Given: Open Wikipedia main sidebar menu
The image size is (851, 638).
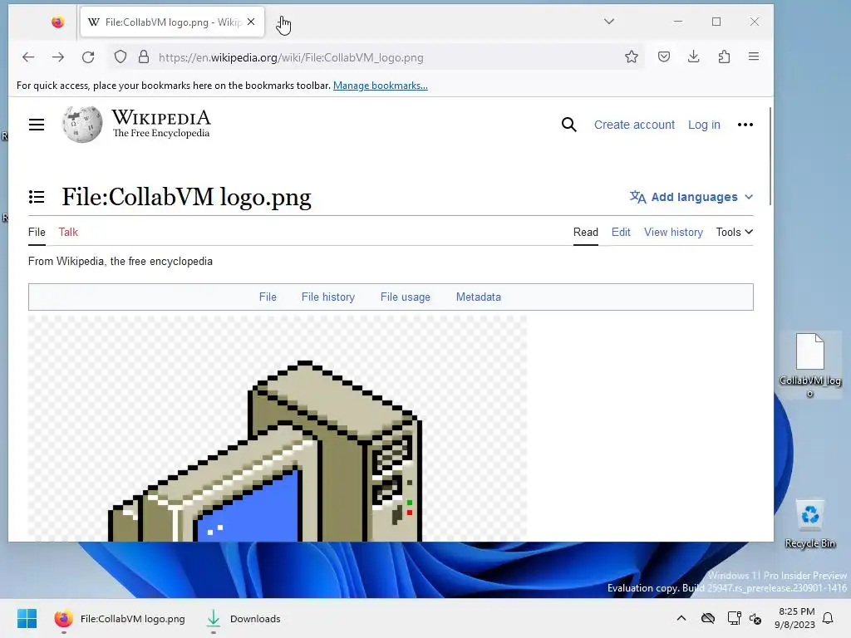Looking at the screenshot, I should [x=37, y=125].
